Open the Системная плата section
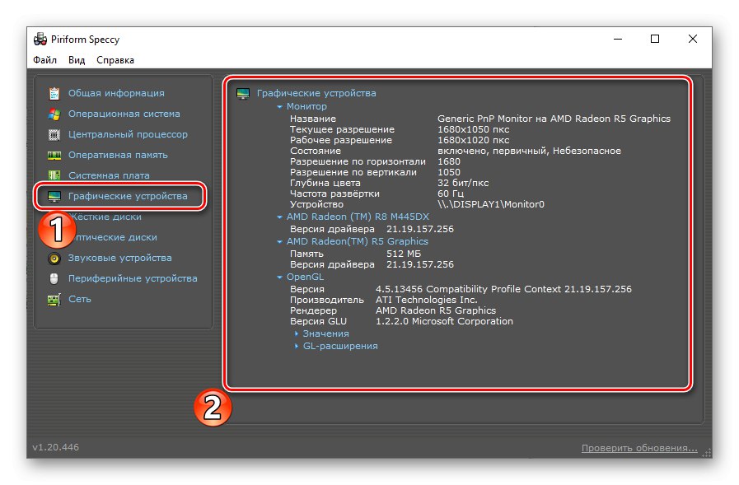This screenshot has width=739, height=485. coord(109,175)
